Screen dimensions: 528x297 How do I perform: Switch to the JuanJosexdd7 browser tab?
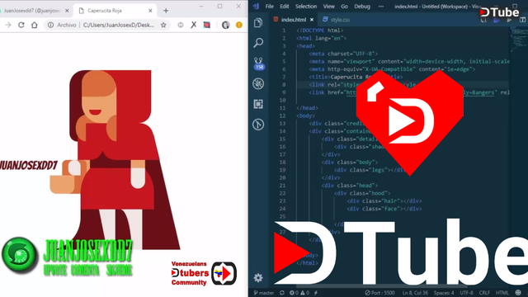[34, 11]
